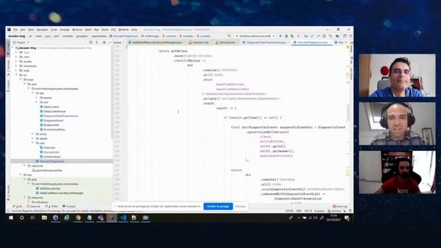Click the Rollback undo arrow icon

point(330,36)
